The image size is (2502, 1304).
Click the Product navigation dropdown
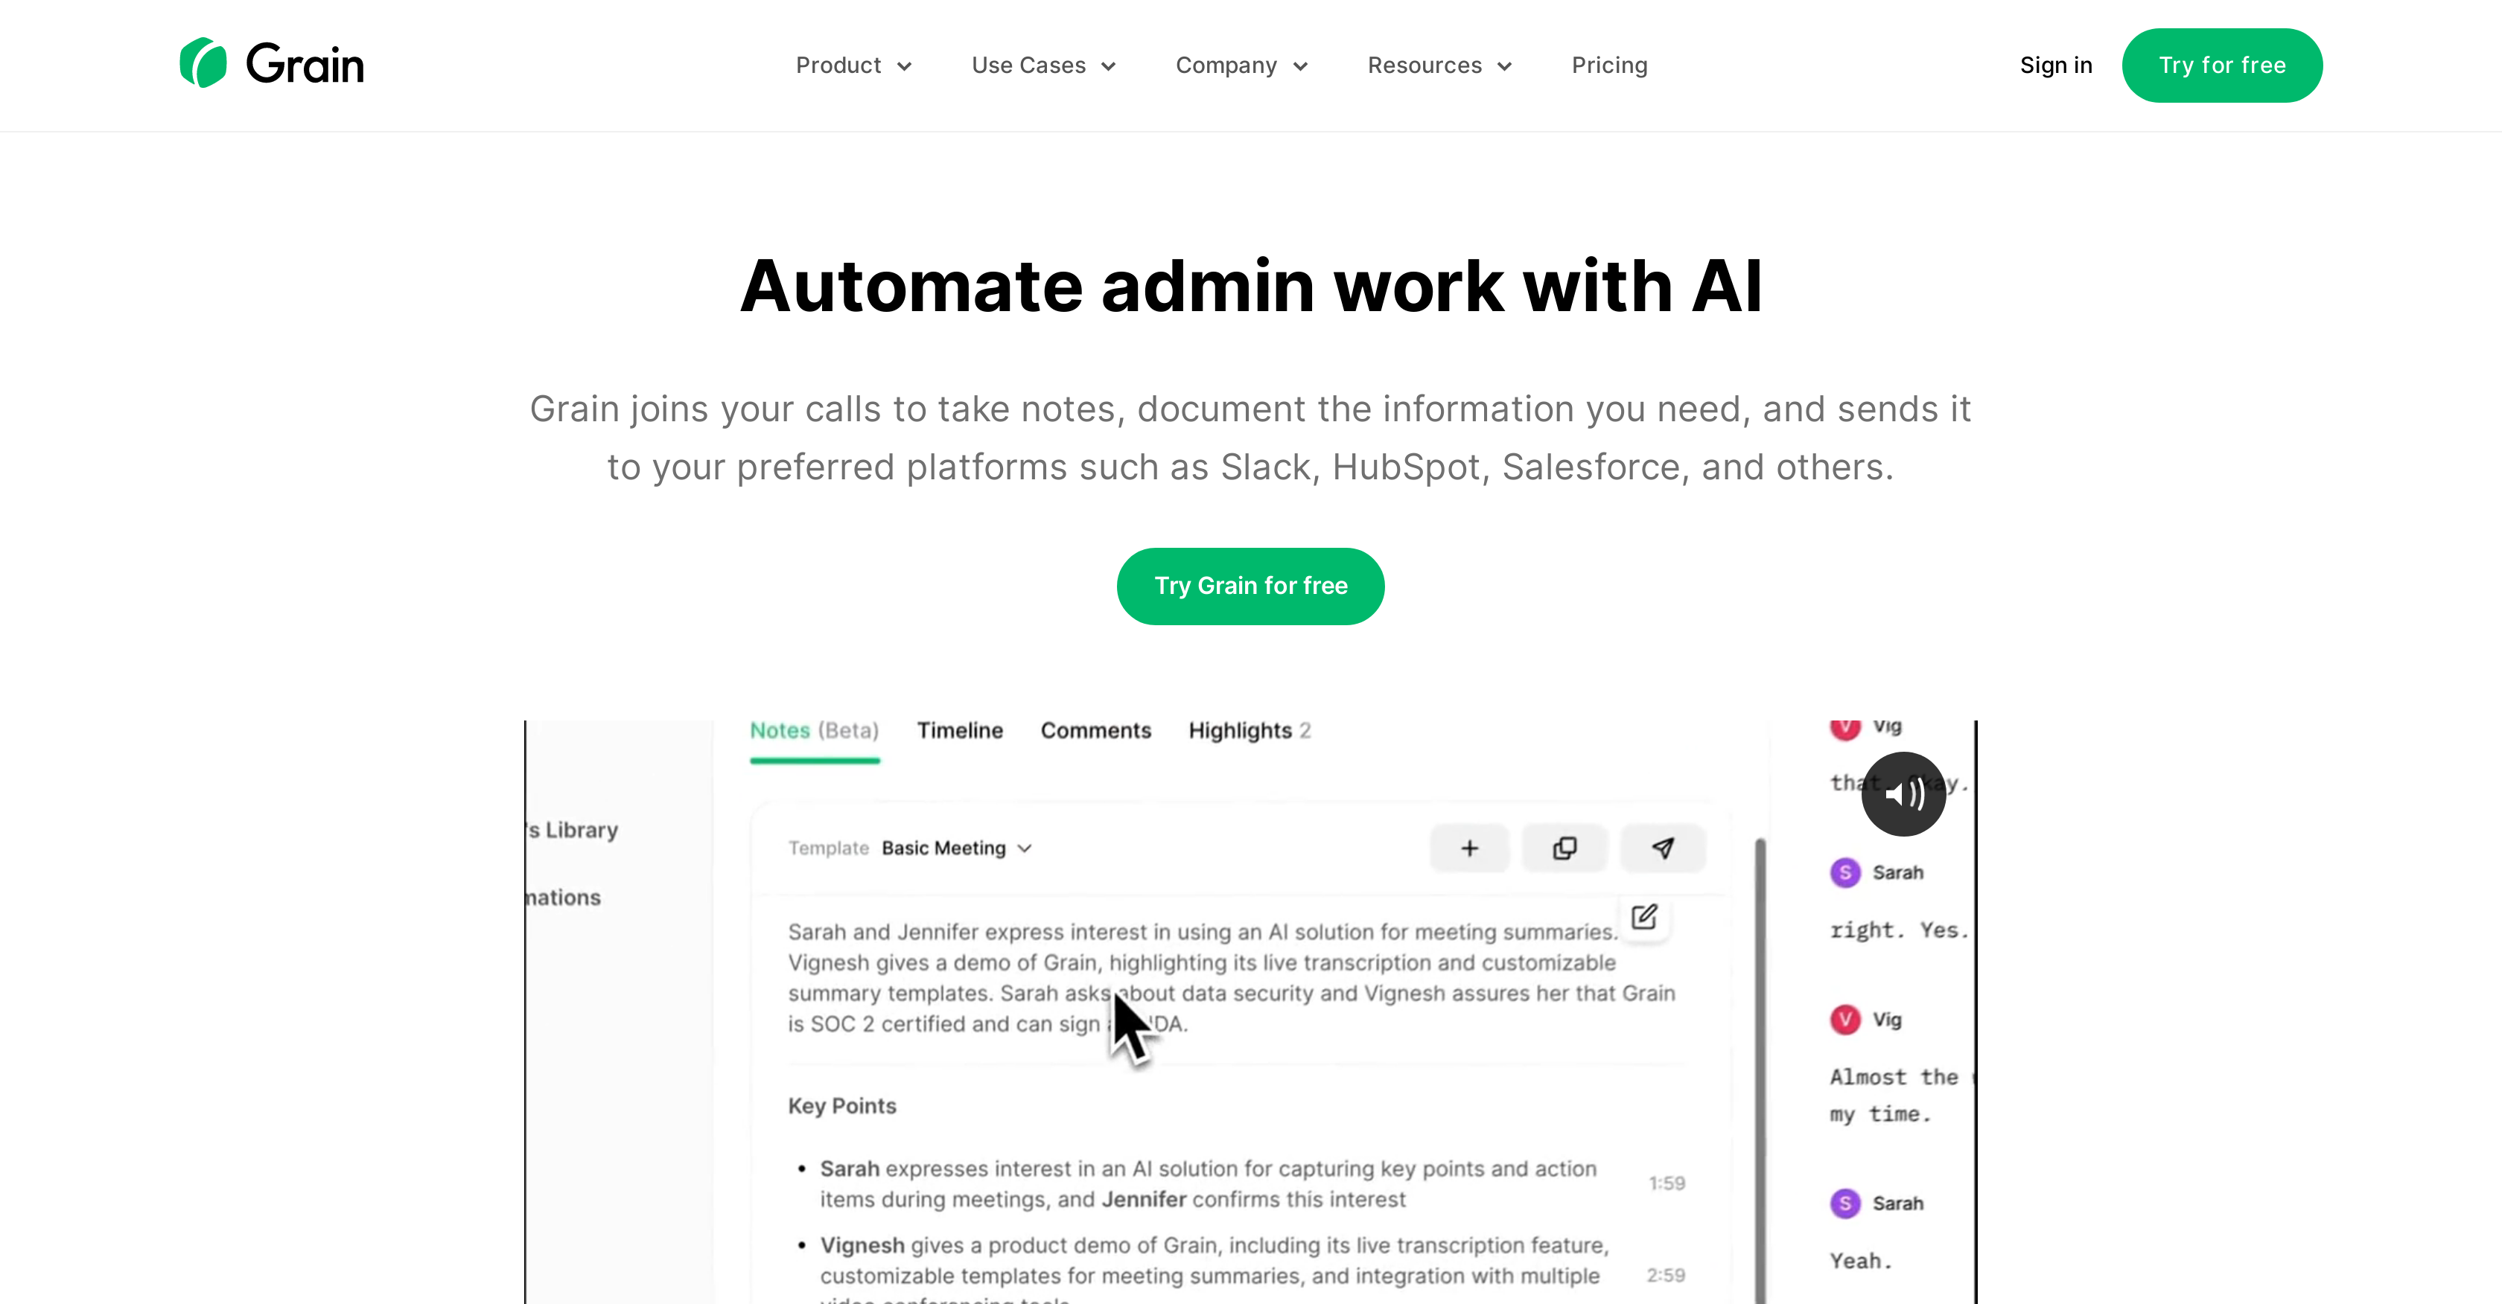coord(854,66)
